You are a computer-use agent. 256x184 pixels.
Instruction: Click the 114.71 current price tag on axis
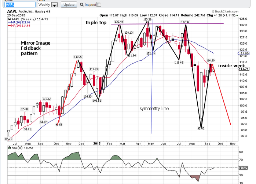(244, 69)
